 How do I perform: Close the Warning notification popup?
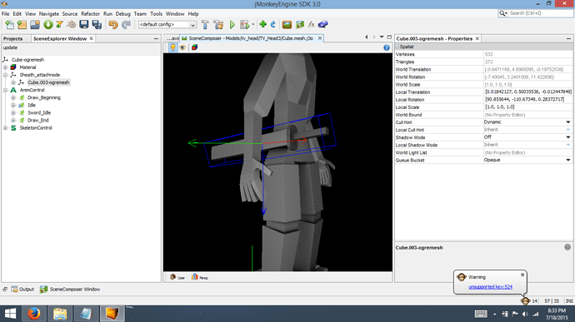point(522,275)
